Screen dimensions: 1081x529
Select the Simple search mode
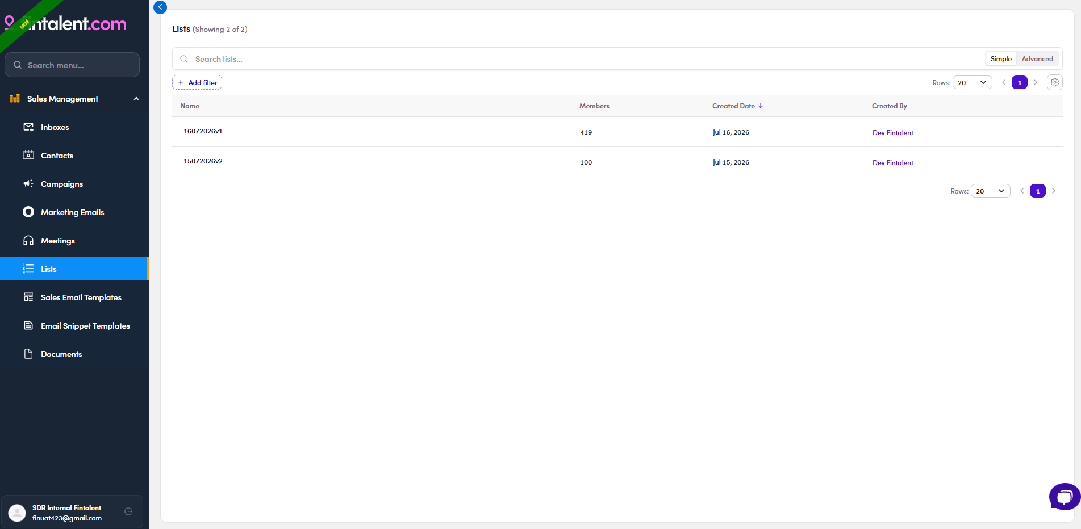1001,59
